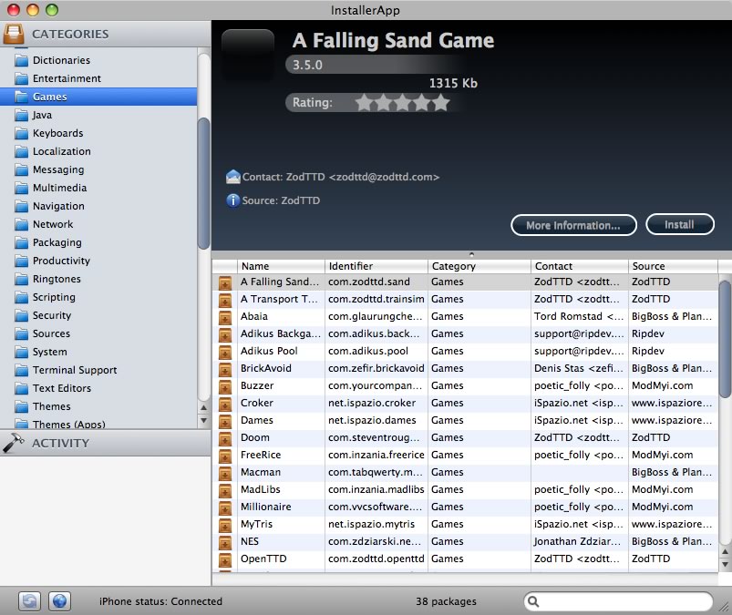Screen dimensions: 732x615
Task: Select the Text Editors category
Action: tap(98, 388)
